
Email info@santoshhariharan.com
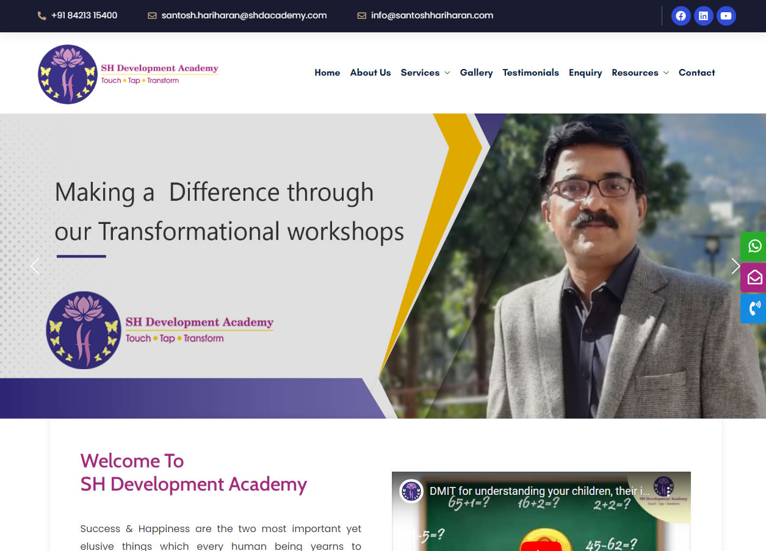tap(432, 15)
